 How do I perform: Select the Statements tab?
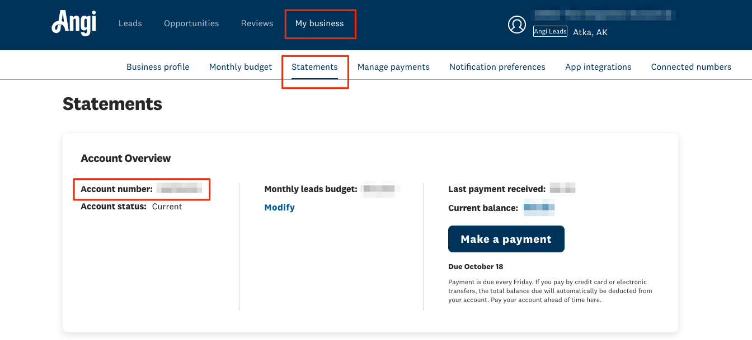click(314, 67)
